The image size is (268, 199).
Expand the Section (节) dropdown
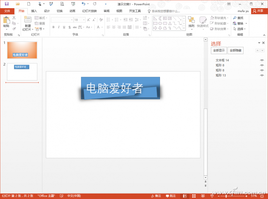pyautogui.click(x=40, y=29)
